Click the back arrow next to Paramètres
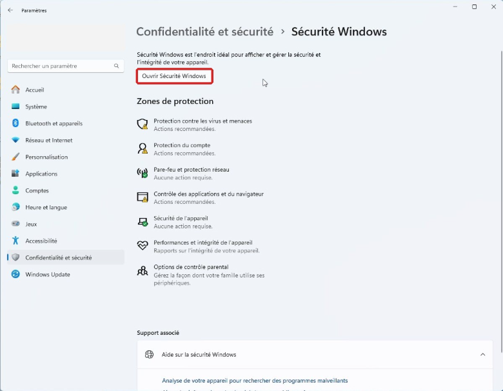The width and height of the screenshot is (503, 391). coord(10,10)
